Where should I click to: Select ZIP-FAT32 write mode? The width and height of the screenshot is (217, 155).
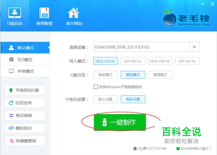(133, 61)
